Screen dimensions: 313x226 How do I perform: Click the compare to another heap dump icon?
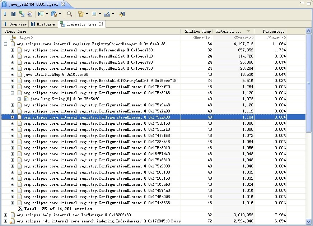tap(122, 14)
